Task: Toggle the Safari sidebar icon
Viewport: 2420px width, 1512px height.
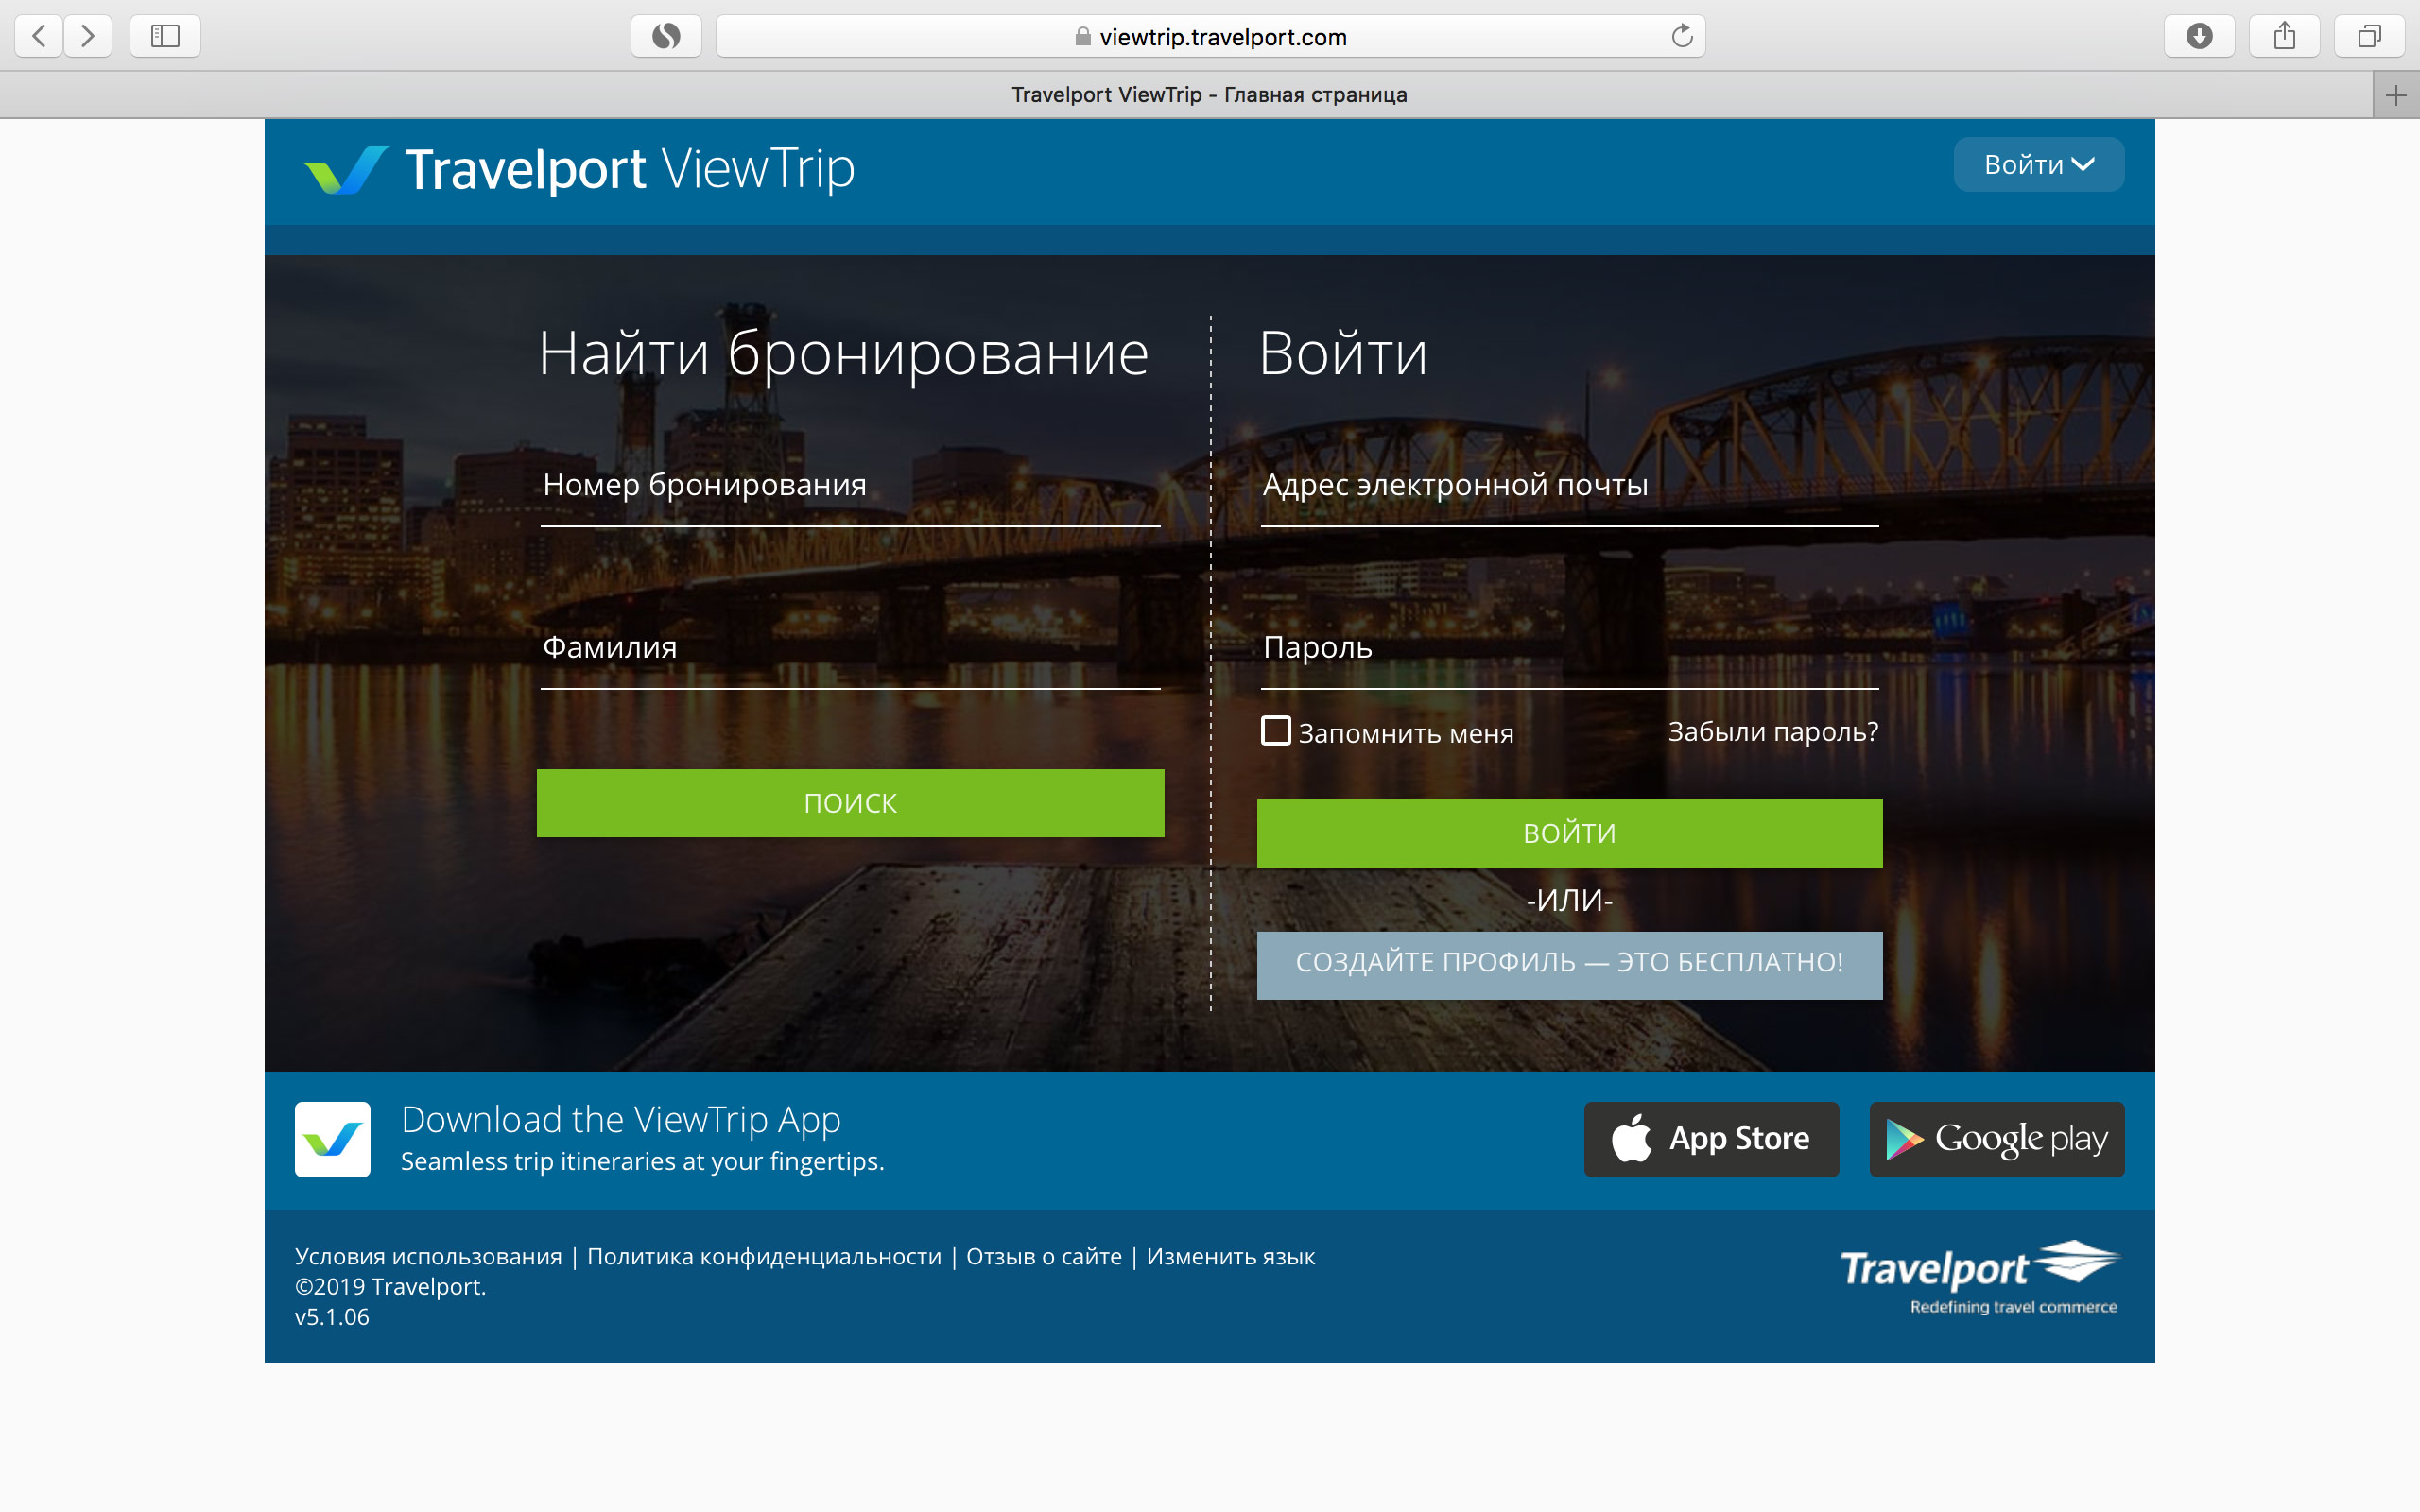Action: tap(165, 37)
